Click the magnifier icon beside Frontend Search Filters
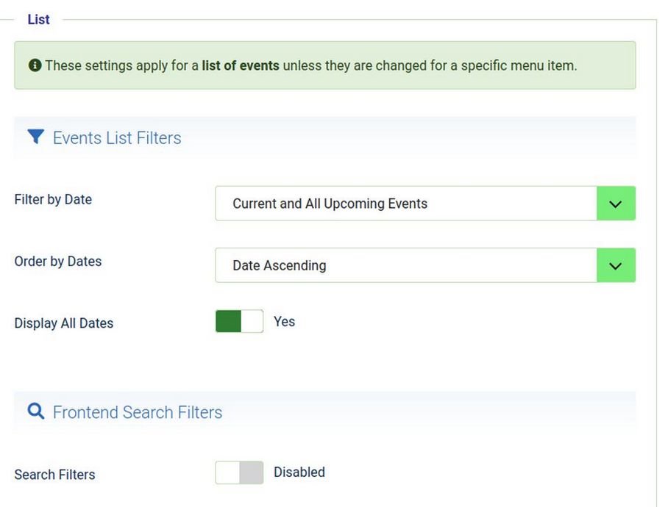This screenshot has height=507, width=668. point(35,411)
